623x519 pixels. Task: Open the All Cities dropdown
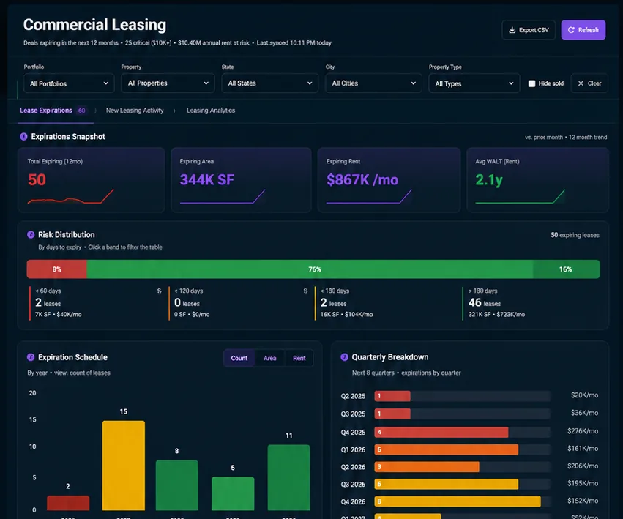(x=373, y=83)
